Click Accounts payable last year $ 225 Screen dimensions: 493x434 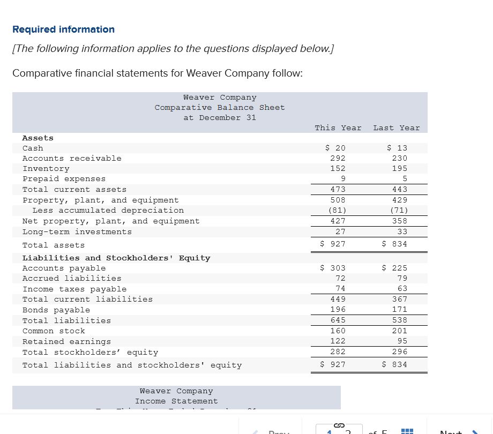pyautogui.click(x=394, y=268)
